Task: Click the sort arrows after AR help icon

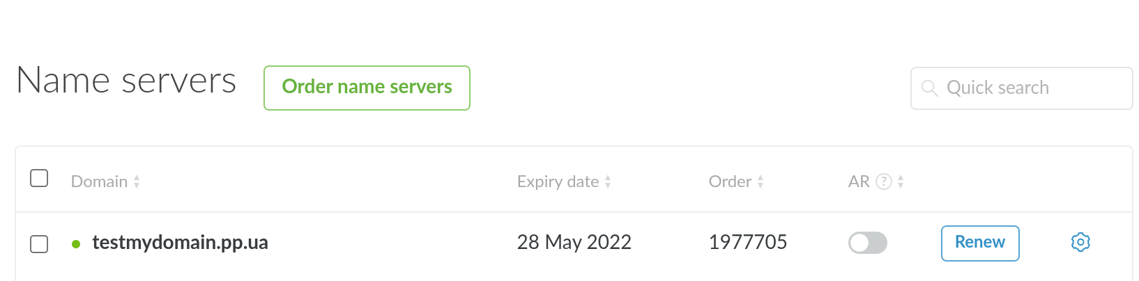Action: coord(901,182)
